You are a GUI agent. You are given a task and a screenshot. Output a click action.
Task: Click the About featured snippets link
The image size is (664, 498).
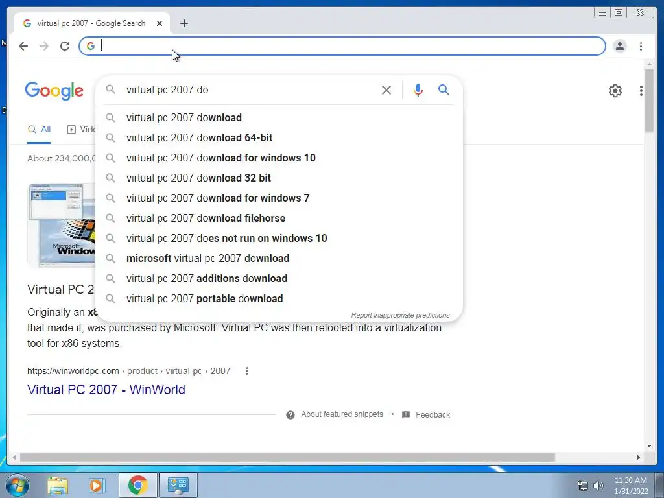click(x=342, y=414)
